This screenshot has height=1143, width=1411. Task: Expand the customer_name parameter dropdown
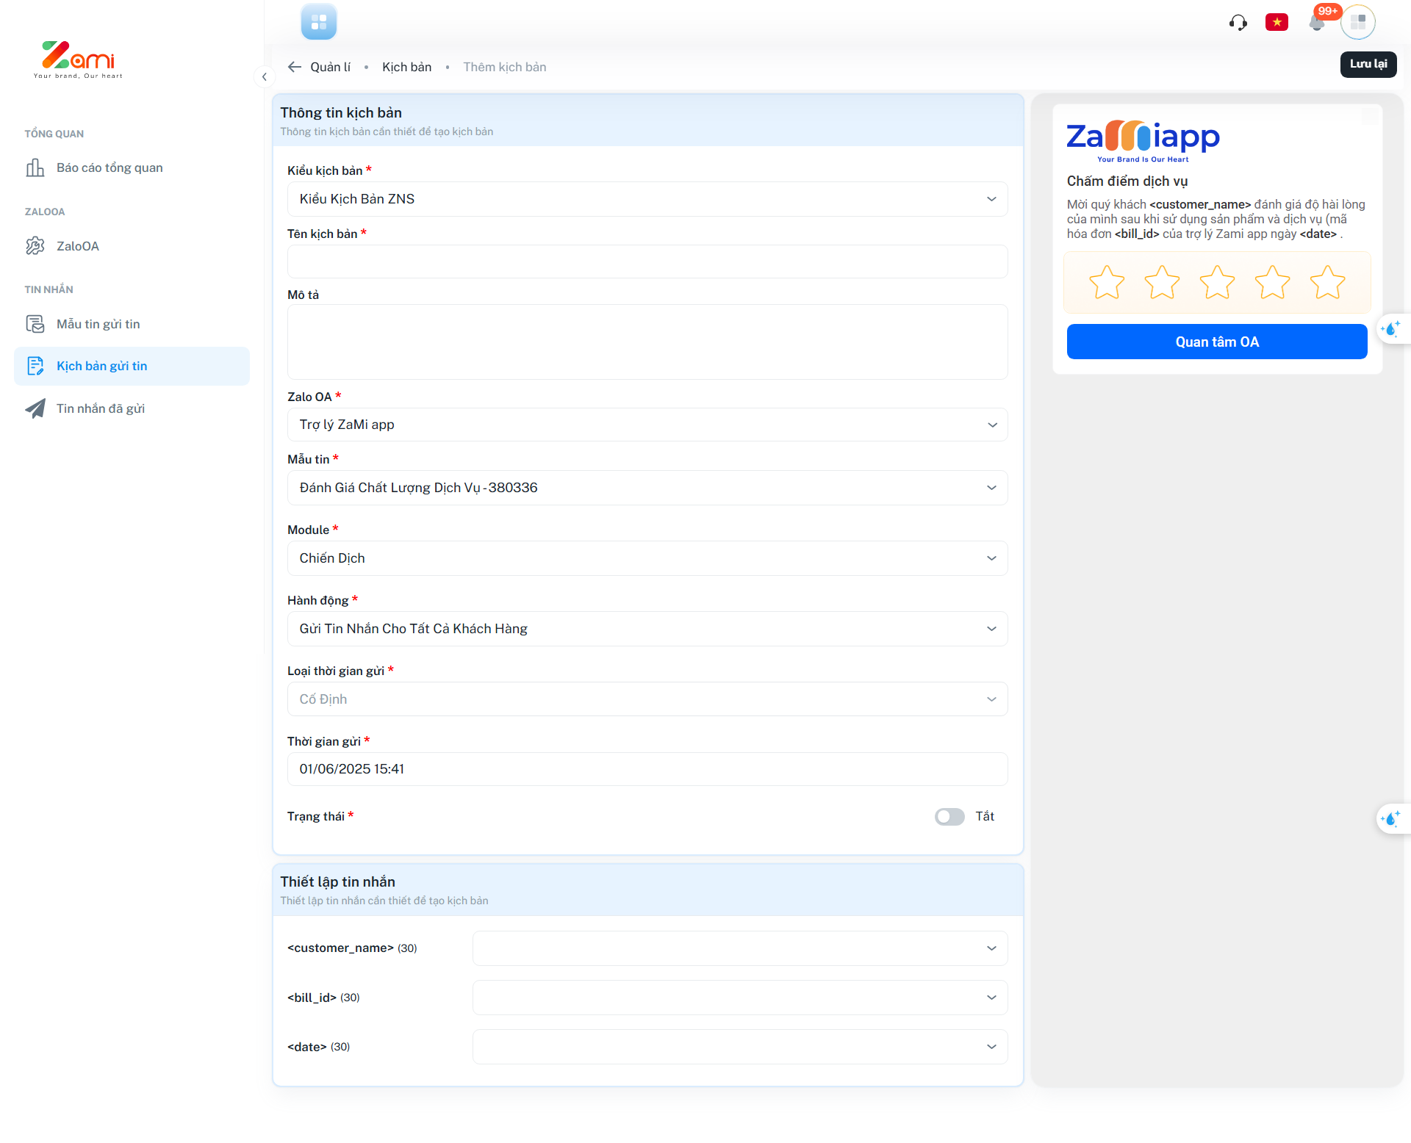[739, 948]
